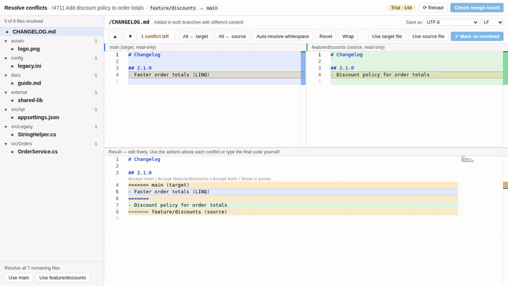Image resolution: width=508 pixels, height=286 pixels.
Task: Click the Accept main link
Action: coord(141,179)
